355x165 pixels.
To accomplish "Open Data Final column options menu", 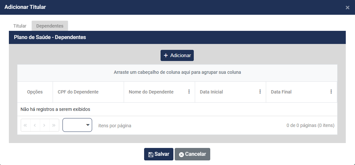I will point(331,92).
